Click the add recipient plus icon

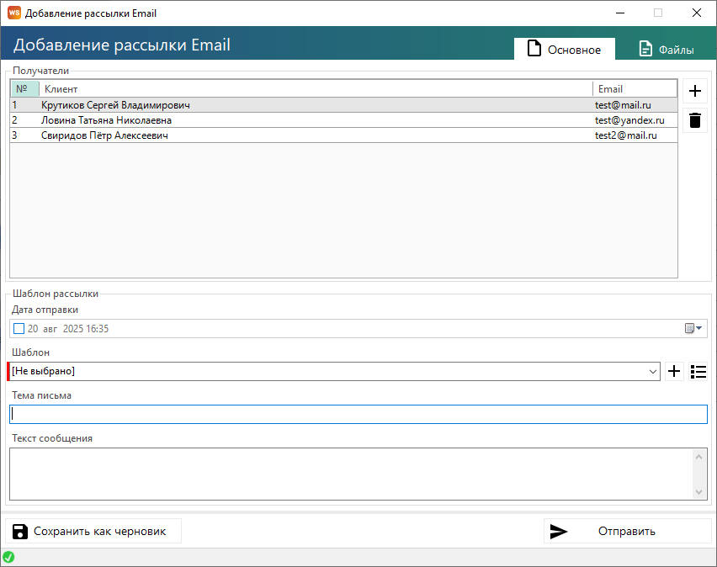pyautogui.click(x=694, y=91)
